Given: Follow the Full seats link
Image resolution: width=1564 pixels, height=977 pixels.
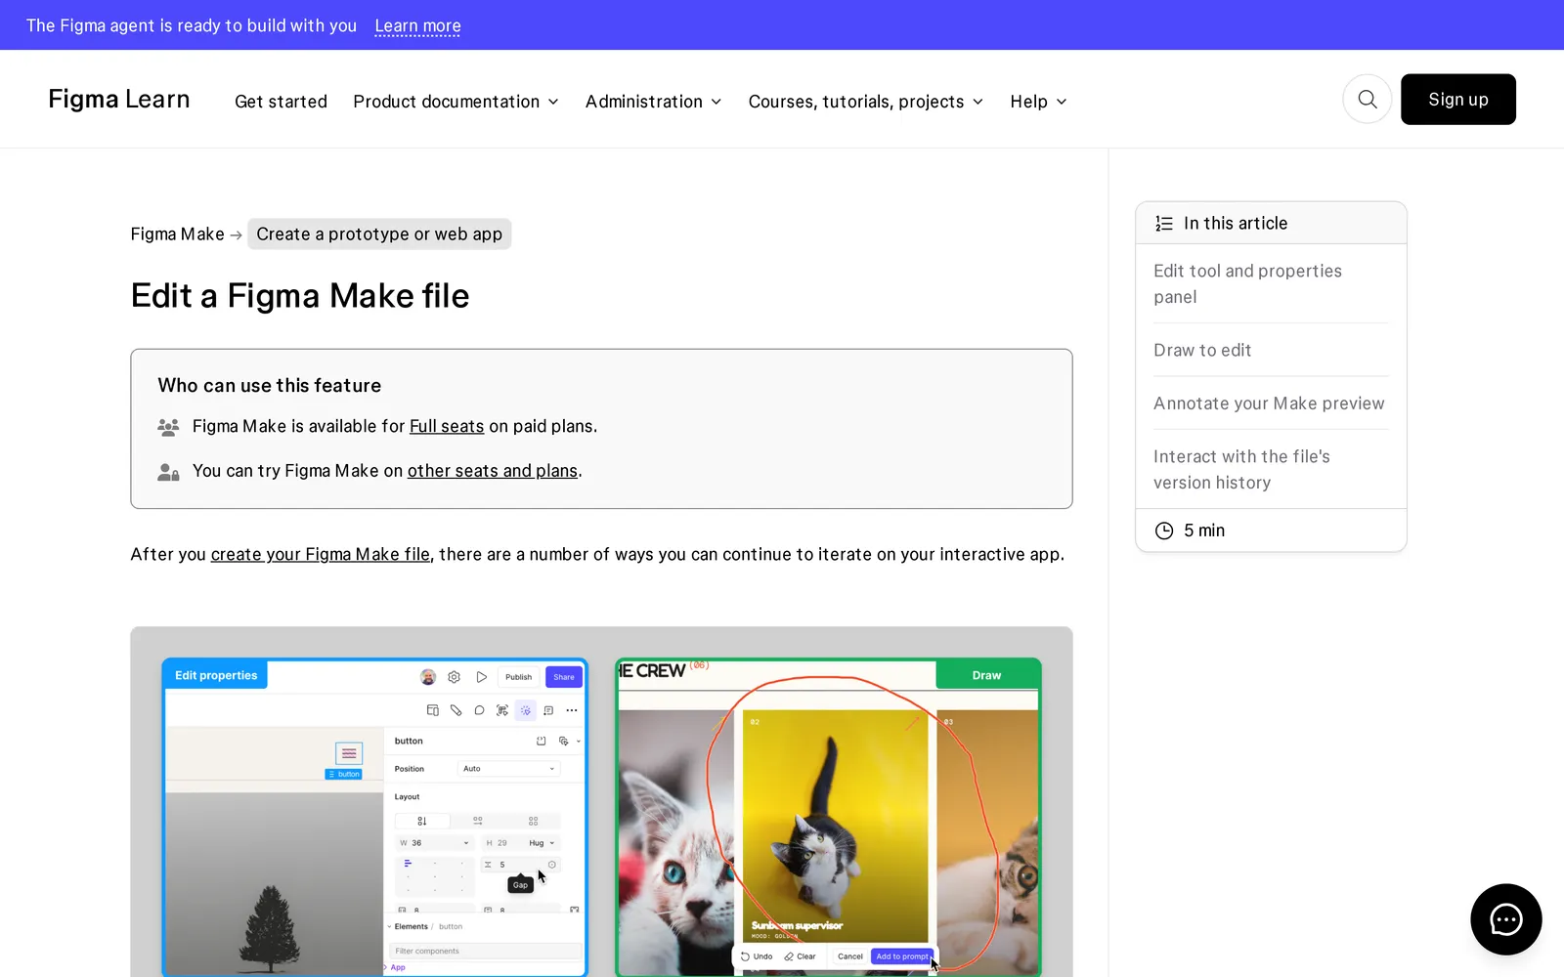Looking at the screenshot, I should pyautogui.click(x=447, y=426).
